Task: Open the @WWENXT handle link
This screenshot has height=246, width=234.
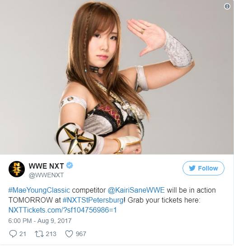Action: pos(46,175)
